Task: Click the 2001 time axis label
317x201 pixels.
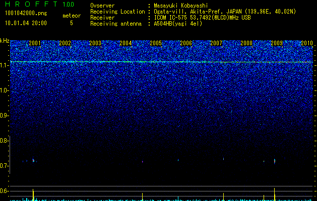Action: [x=35, y=43]
